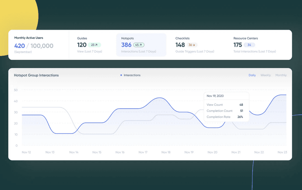Viewport: 302px width, 190px height.
Task: Select the Daily view tab
Action: pyautogui.click(x=252, y=75)
